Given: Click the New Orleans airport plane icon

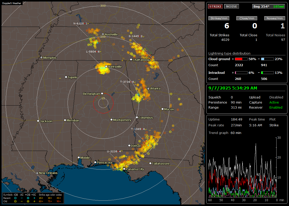Looking at the screenshot, I should (x=37, y=173).
